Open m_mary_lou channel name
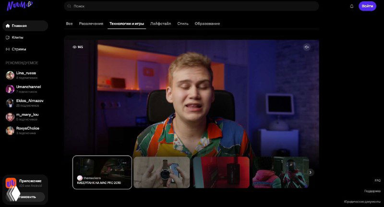Viewport: 384px width, 207px height. [27, 114]
